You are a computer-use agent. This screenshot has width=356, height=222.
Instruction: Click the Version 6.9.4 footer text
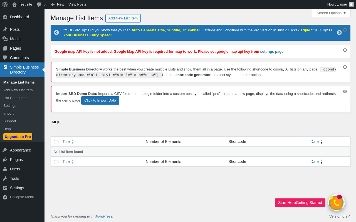click(340, 216)
